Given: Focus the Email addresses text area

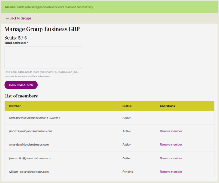Looking at the screenshot, I should [x=43, y=58].
